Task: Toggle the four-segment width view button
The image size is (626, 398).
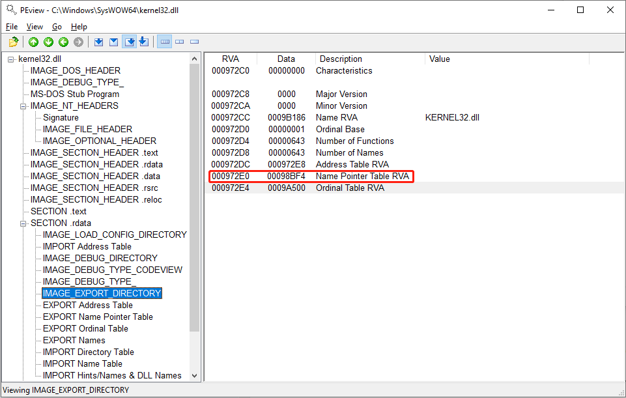Action: tap(165, 42)
